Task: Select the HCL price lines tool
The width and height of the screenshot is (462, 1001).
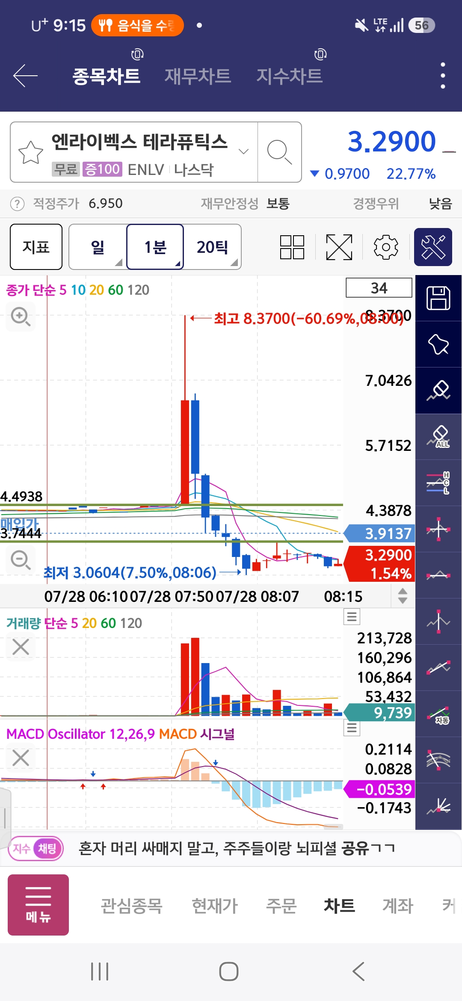Action: (x=438, y=483)
